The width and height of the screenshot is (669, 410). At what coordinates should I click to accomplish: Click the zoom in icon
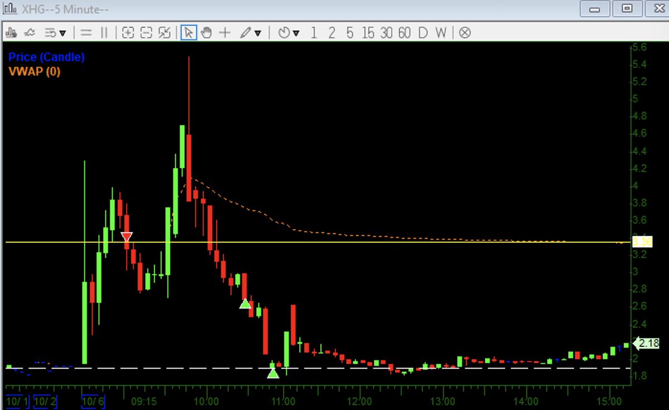point(128,33)
